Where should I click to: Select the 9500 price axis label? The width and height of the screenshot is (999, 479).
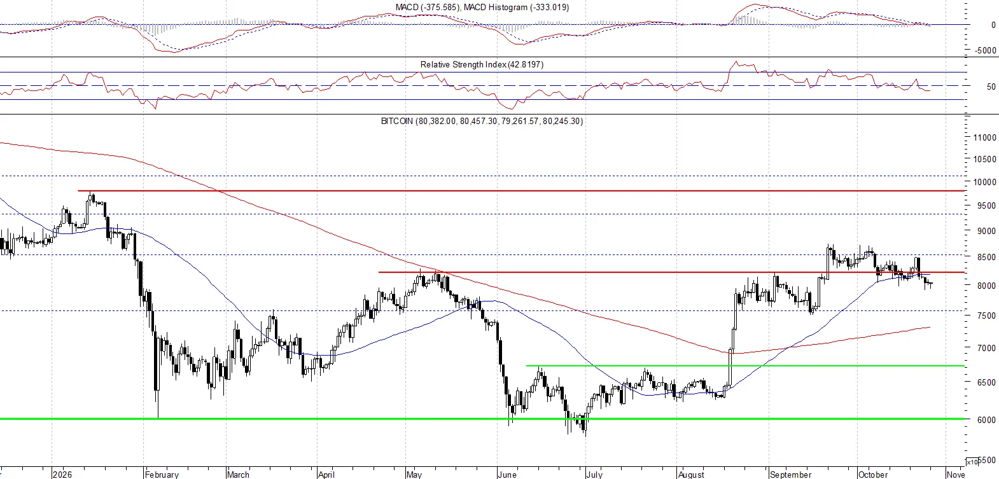(986, 206)
